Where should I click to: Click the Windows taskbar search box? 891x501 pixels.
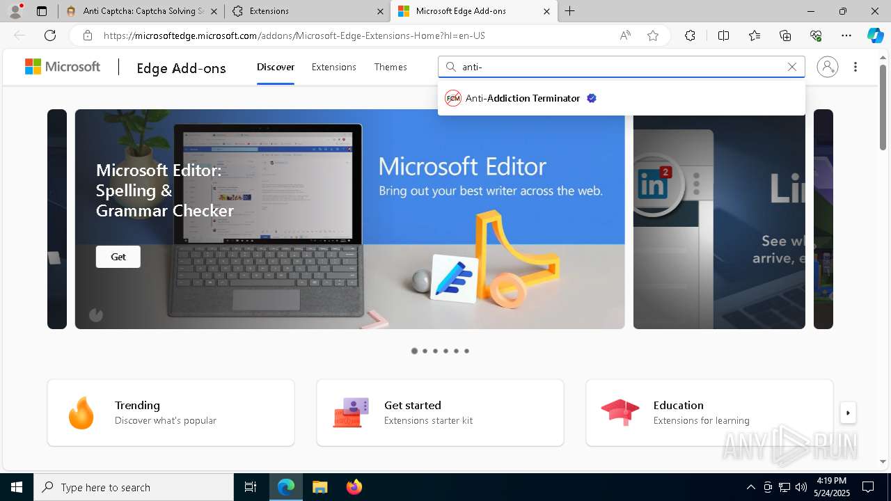(x=134, y=487)
